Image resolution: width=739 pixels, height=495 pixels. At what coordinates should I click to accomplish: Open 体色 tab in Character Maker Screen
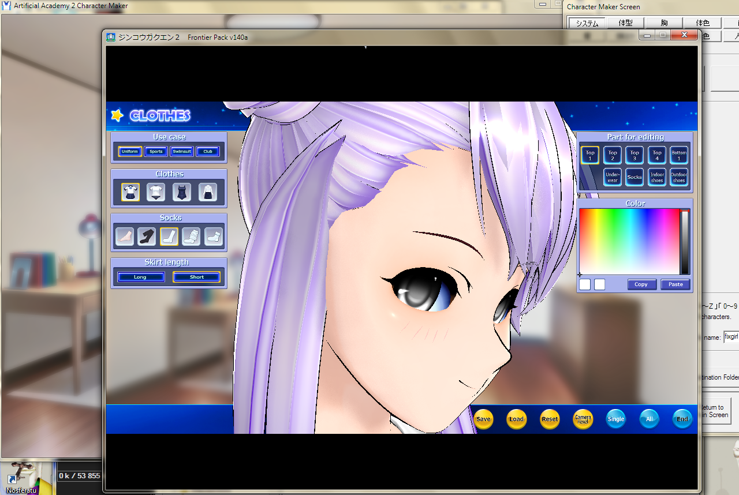[703, 23]
